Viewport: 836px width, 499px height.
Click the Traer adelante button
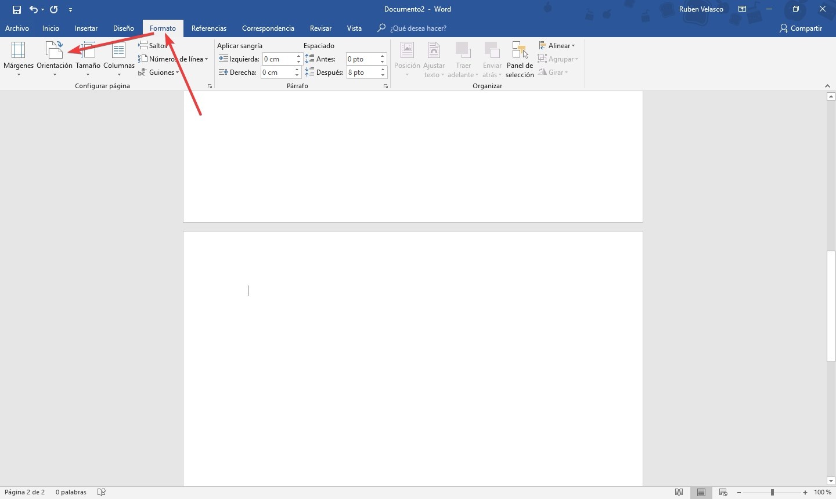[x=463, y=59]
